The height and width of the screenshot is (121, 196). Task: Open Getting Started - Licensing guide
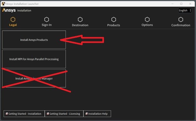64,114
